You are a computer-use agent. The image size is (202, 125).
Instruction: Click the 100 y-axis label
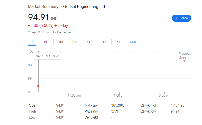pos(31,51)
